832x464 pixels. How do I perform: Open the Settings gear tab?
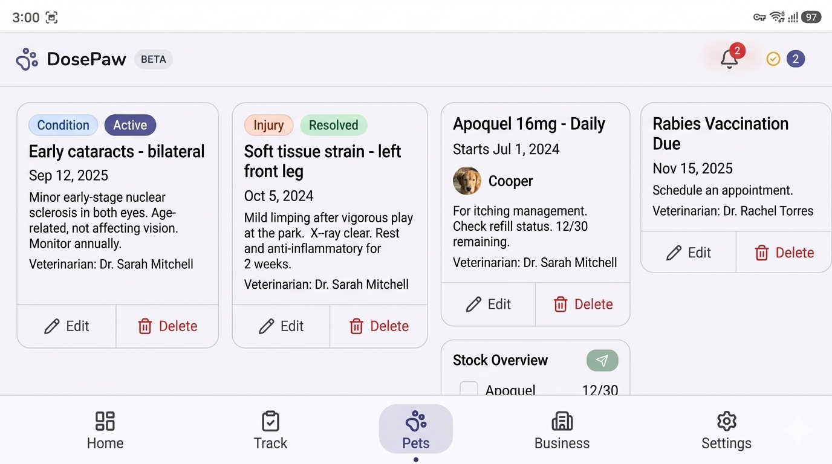[726, 431]
